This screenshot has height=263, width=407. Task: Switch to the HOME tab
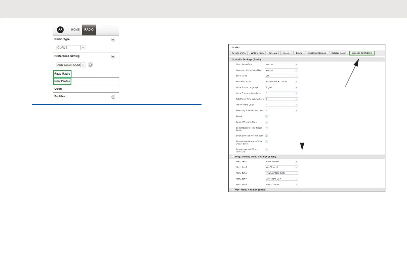click(75, 30)
